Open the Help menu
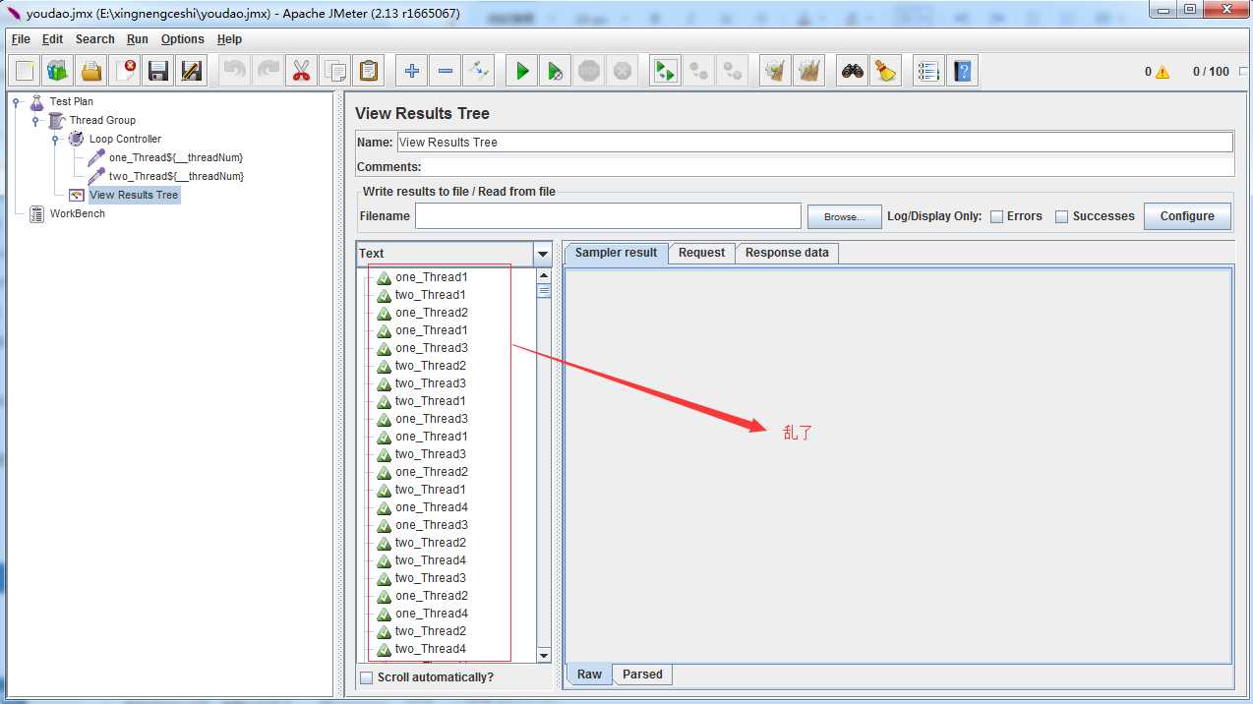 [229, 39]
